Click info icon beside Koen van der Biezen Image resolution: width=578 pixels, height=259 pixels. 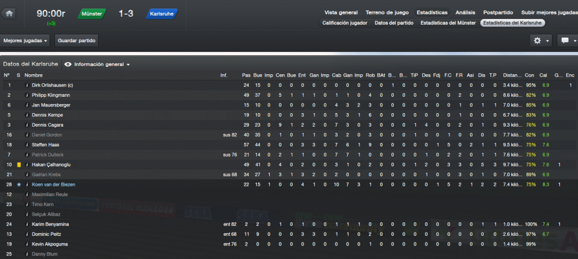[27, 184]
